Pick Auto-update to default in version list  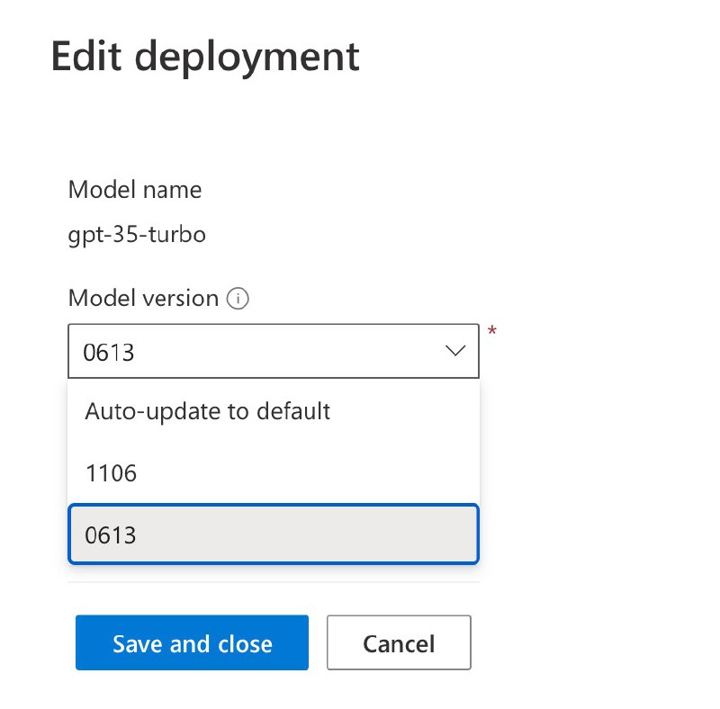pos(208,411)
